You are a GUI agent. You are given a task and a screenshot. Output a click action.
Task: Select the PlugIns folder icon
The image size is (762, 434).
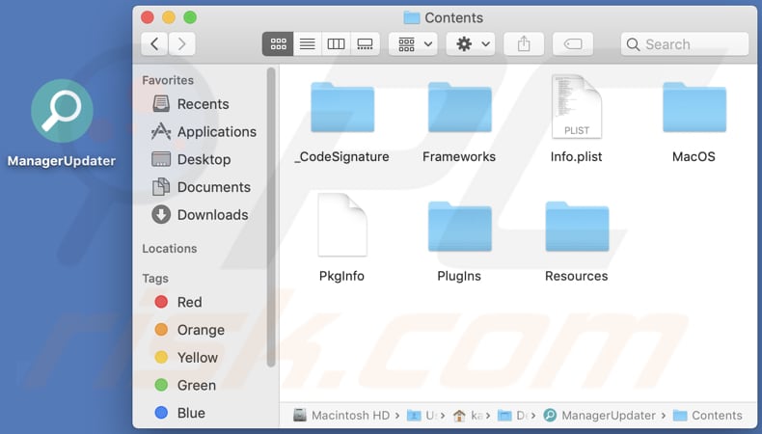click(460, 227)
